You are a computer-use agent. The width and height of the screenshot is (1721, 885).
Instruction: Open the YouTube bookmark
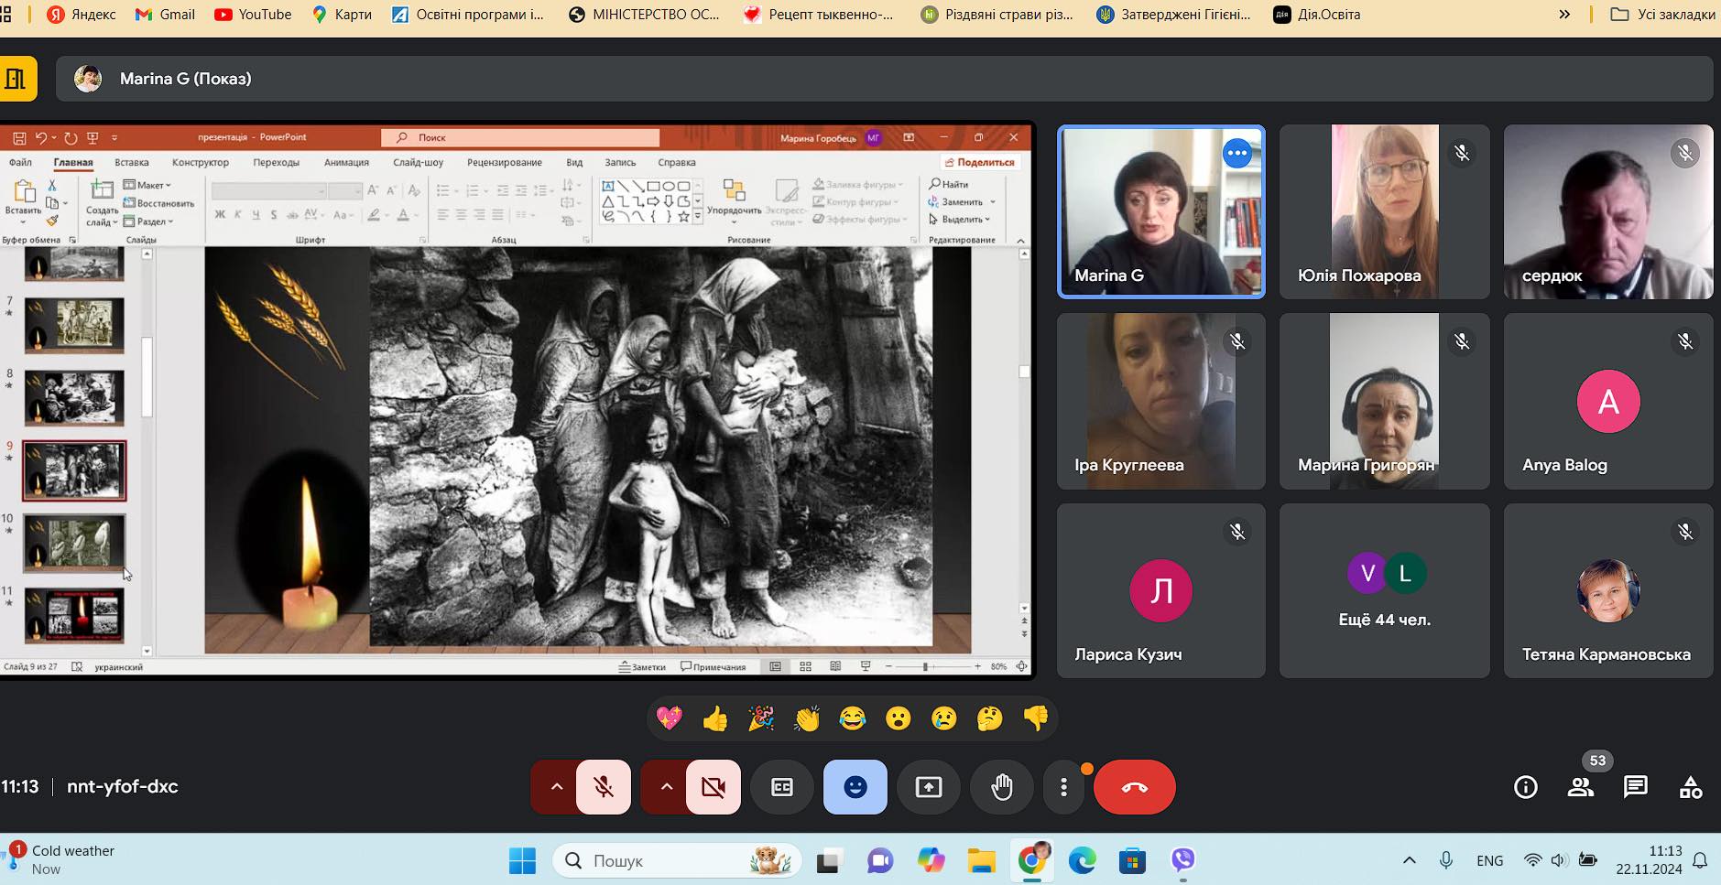(x=253, y=14)
